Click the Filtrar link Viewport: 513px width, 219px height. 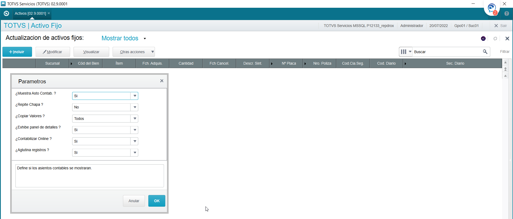505,52
